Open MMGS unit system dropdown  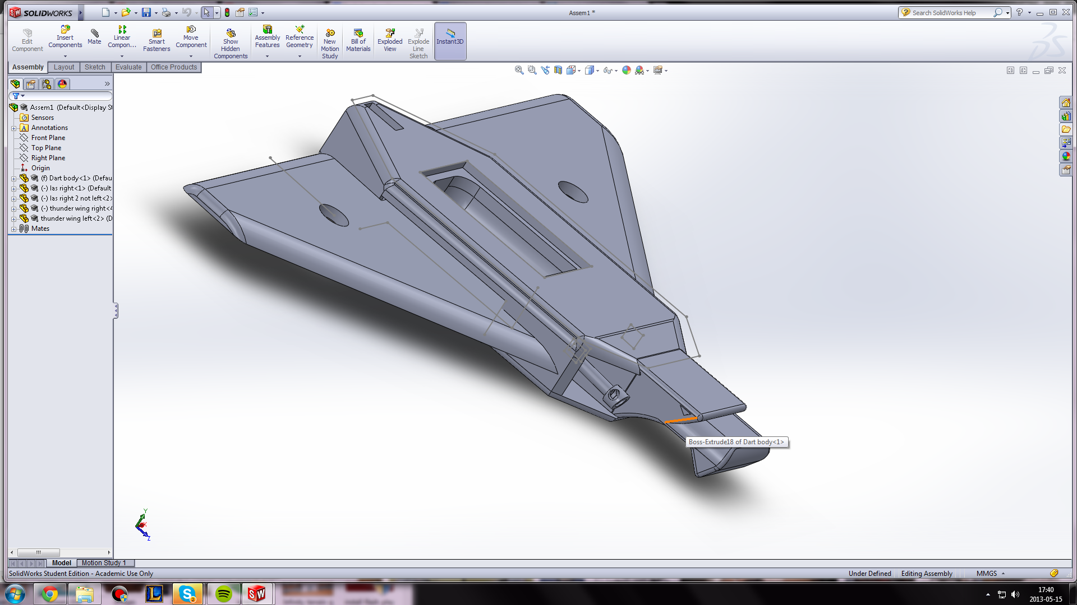click(x=1003, y=574)
